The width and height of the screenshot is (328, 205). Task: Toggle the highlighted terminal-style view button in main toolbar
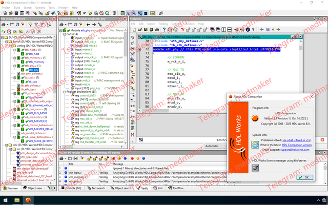coord(146,13)
